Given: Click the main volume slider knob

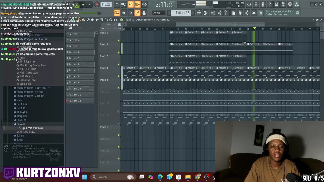Looking at the screenshot, I should (x=99, y=13).
